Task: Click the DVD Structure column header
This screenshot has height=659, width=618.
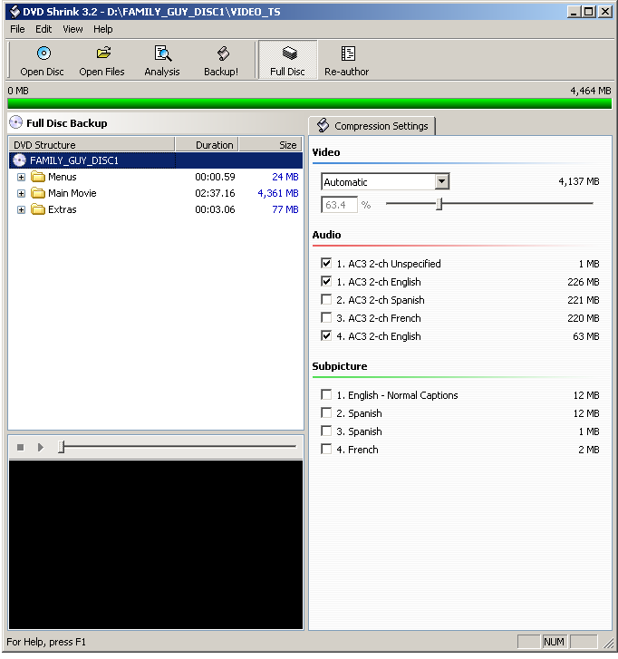Action: [x=92, y=144]
